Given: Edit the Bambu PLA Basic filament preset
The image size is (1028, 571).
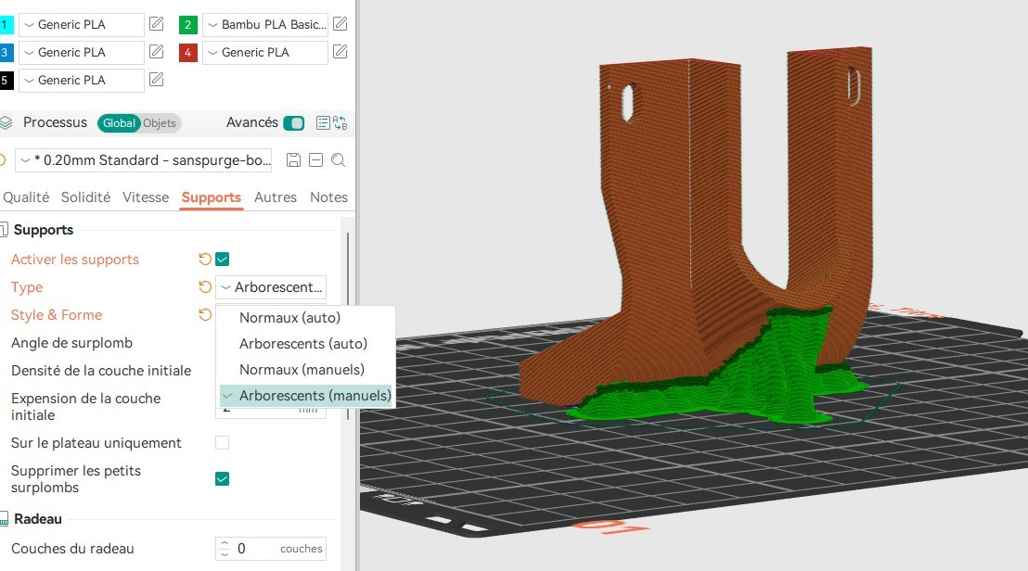Looking at the screenshot, I should tap(341, 24).
